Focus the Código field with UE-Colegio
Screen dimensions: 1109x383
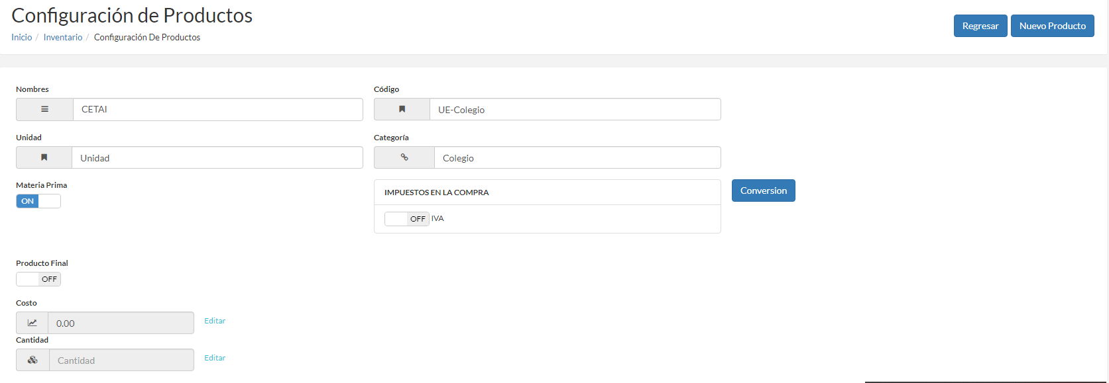point(575,109)
